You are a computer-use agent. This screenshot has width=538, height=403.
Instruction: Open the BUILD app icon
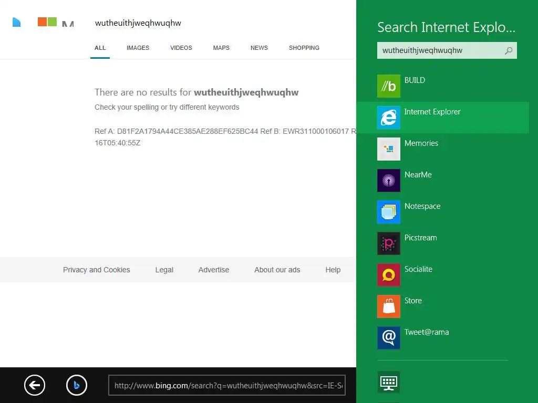[x=388, y=86]
